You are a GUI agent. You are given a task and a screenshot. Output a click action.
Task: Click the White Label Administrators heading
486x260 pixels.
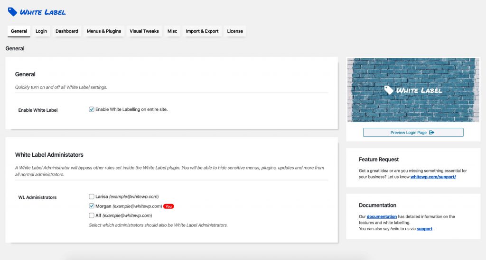coord(49,154)
